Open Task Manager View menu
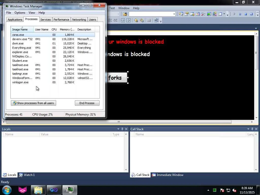Viewport: 260px width, 195px height. (32, 13)
